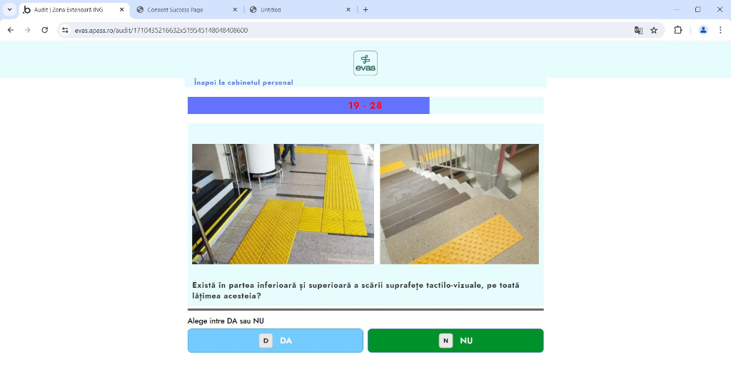View site information icon in address bar
This screenshot has width=731, height=389.
[x=65, y=30]
